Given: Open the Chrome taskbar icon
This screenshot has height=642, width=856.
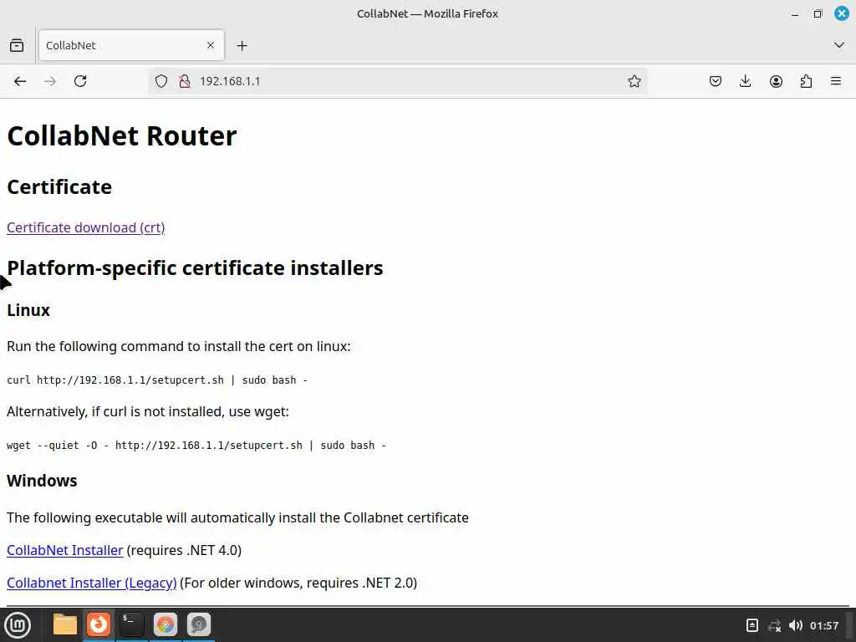Looking at the screenshot, I should click(166, 624).
